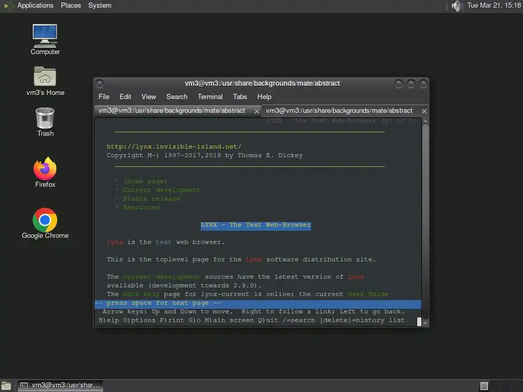Close the first terminal tab
This screenshot has height=392, width=523.
pos(257,111)
